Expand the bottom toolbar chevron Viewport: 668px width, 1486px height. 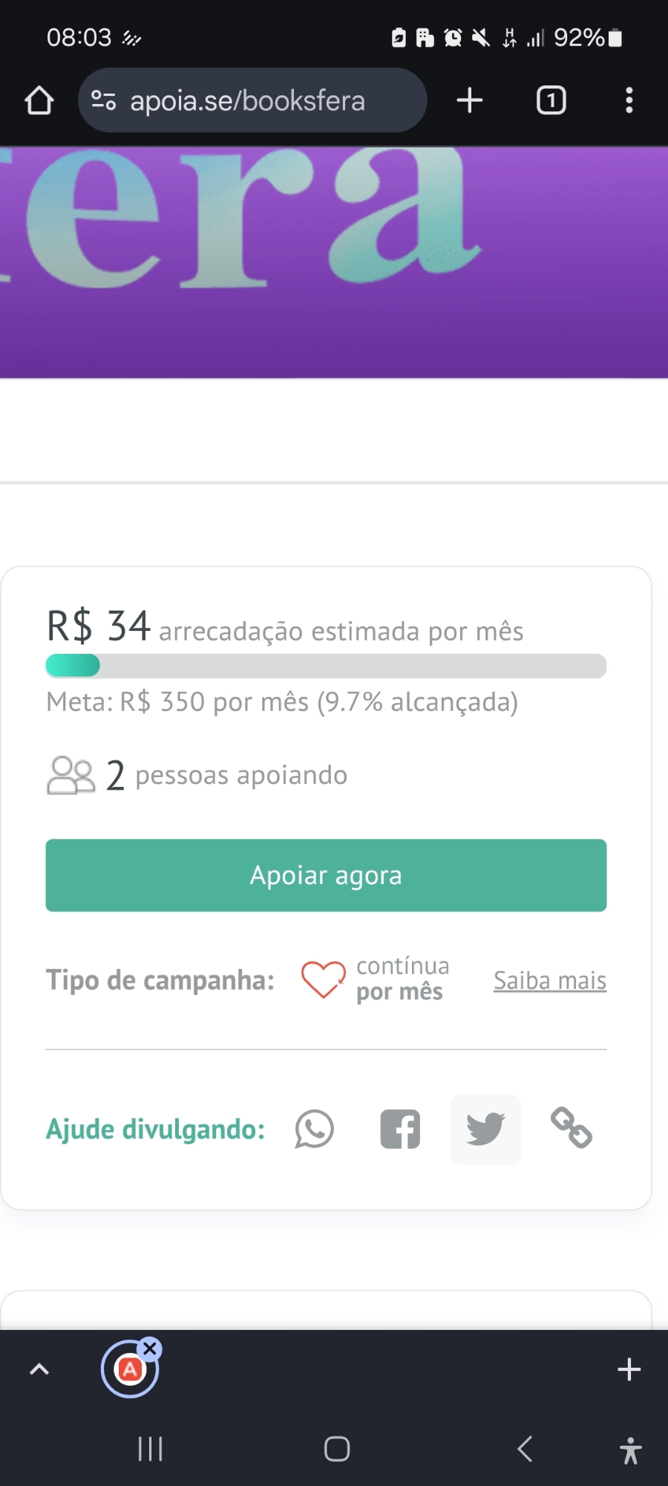tap(39, 1369)
